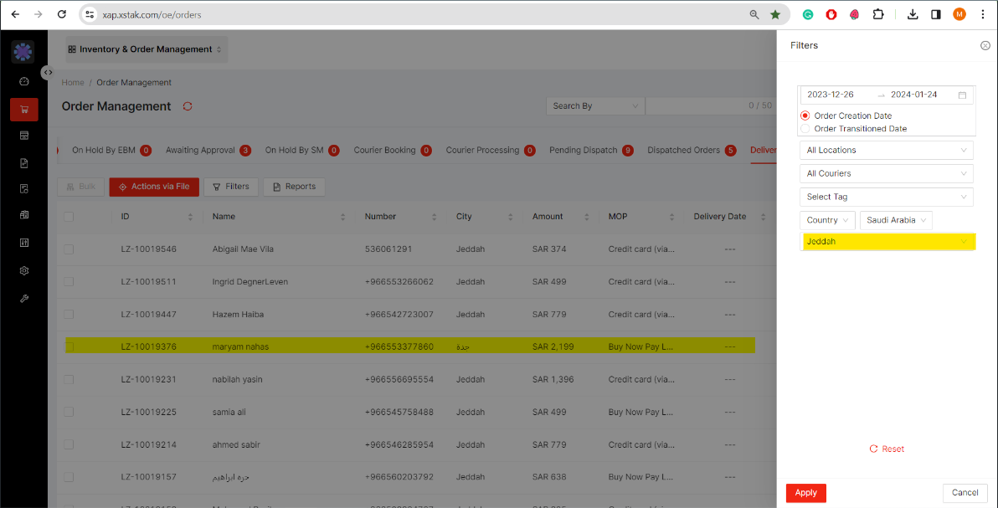Click the calendar icon in date range field

[963, 95]
